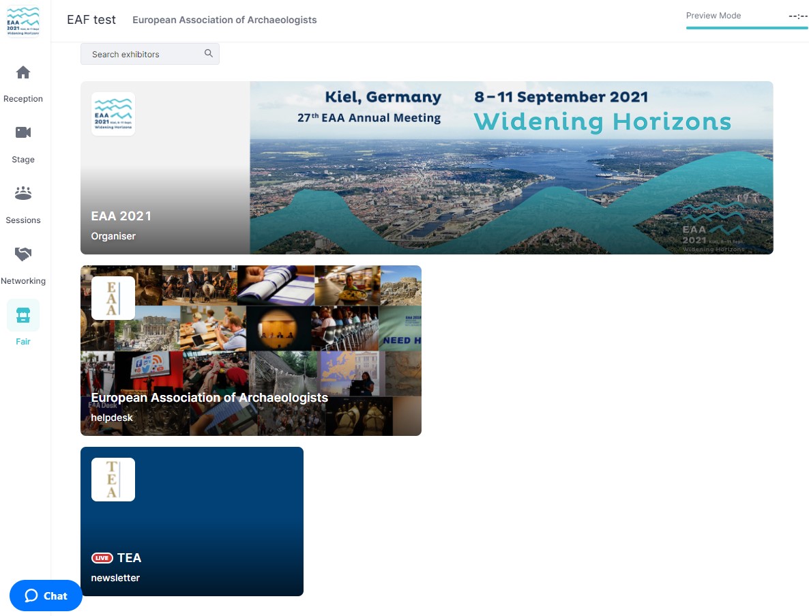Click the TEA logo badge
The image size is (809, 616).
[113, 480]
